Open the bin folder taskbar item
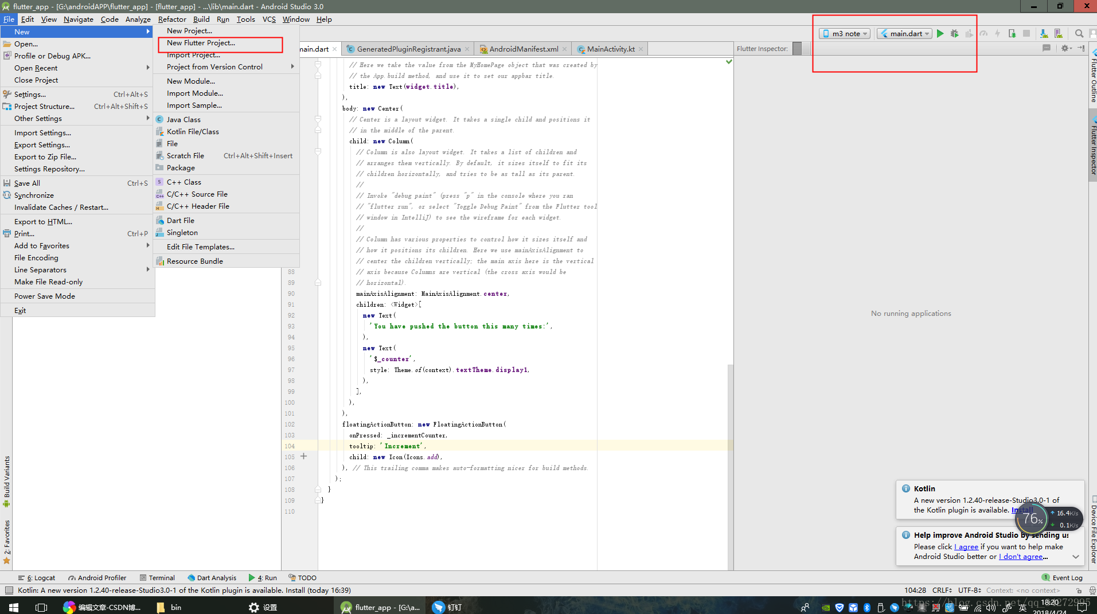 [170, 607]
